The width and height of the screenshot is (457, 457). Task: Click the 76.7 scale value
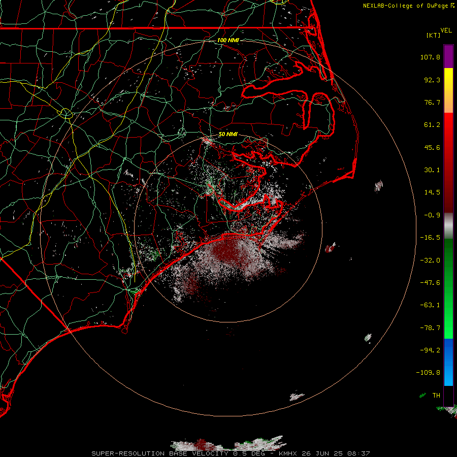coord(432,102)
